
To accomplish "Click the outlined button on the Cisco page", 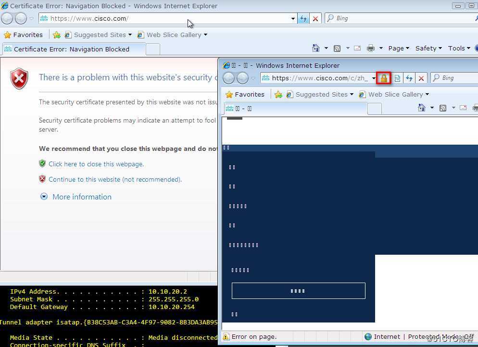I will [299, 291].
